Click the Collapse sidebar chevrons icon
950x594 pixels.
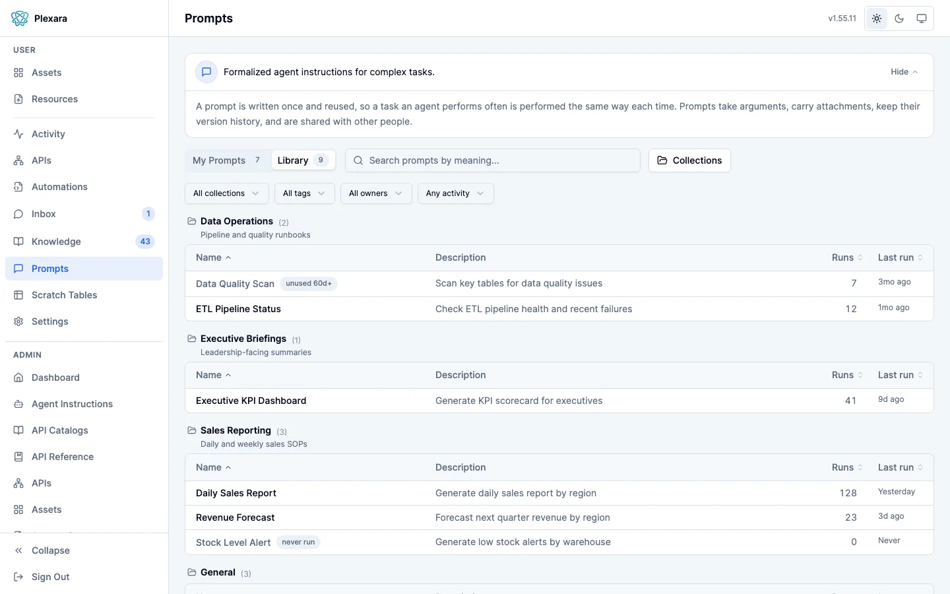tap(18, 550)
